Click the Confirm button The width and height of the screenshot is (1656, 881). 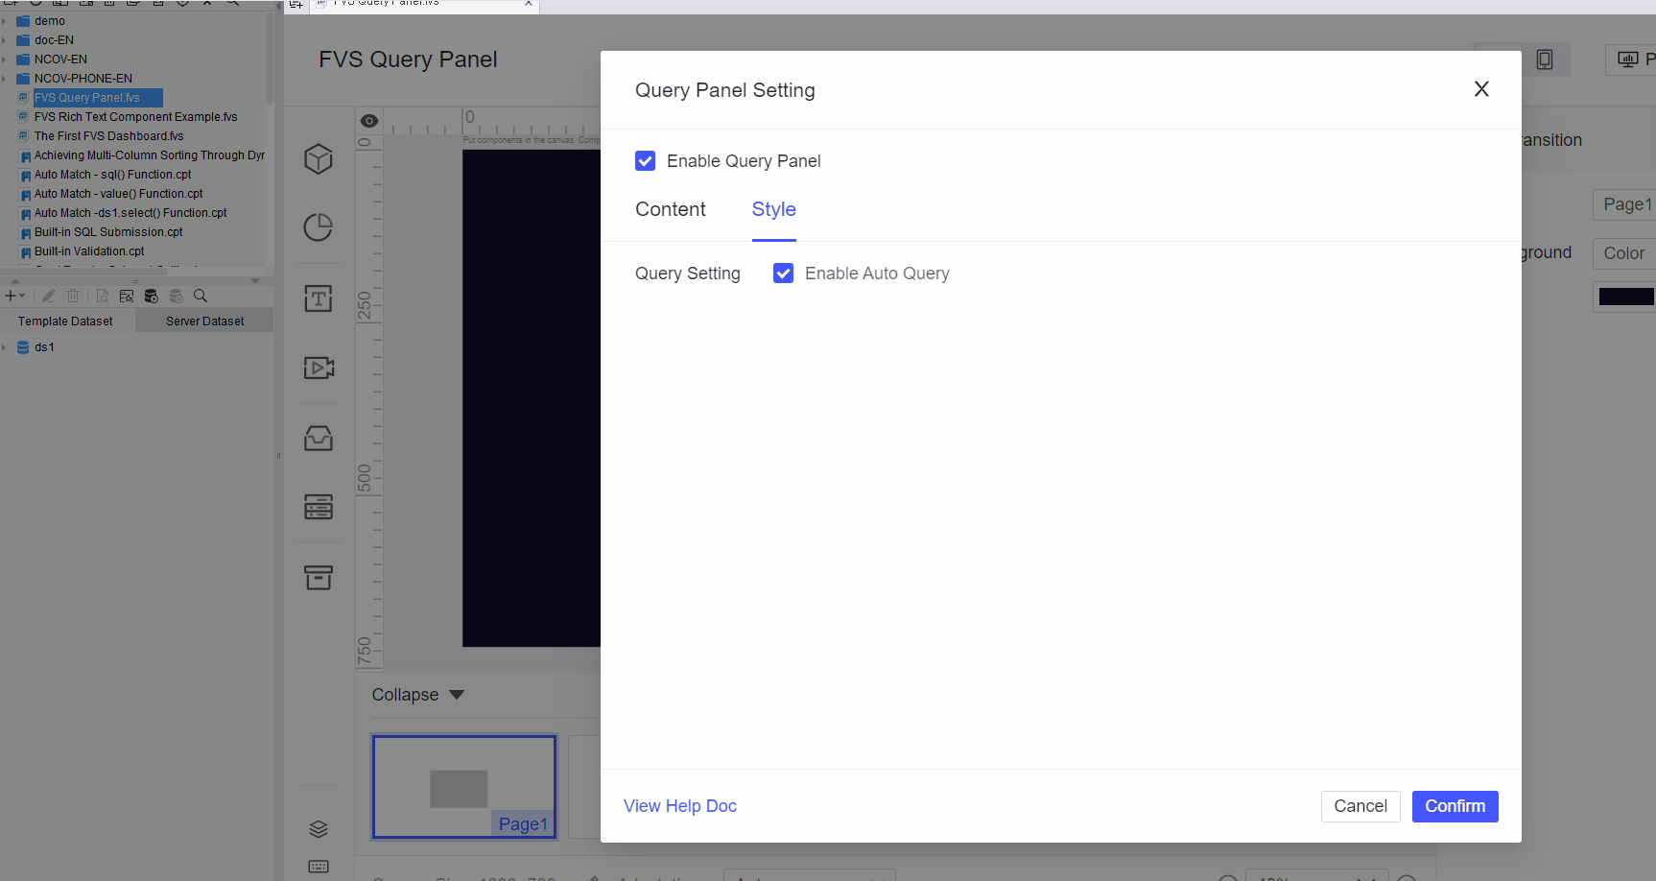(x=1455, y=806)
